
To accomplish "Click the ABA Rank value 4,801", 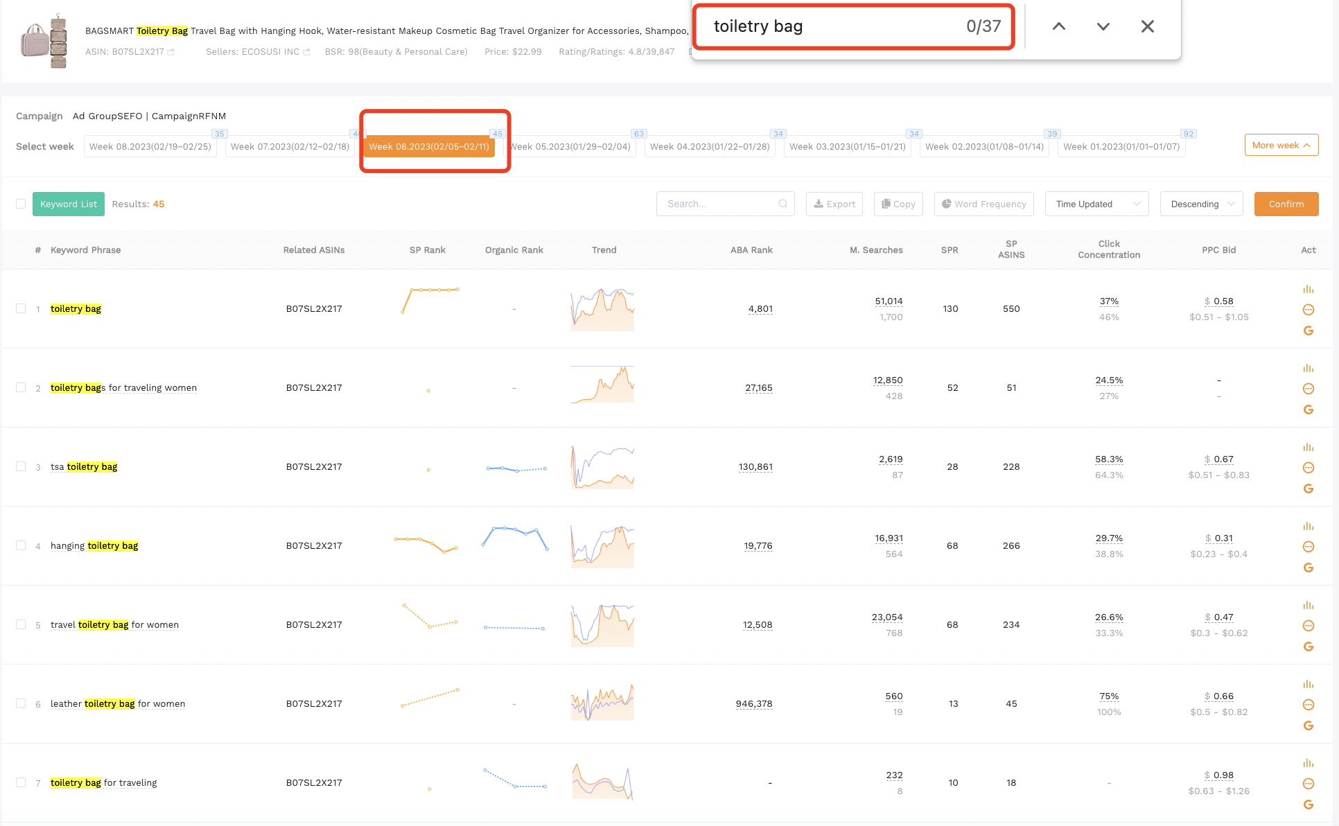I will pyautogui.click(x=760, y=308).
